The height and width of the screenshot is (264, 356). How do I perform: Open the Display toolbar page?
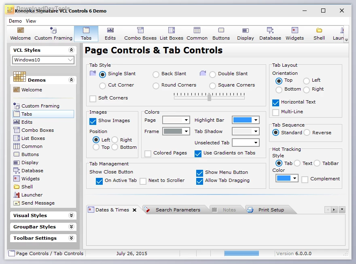(246, 34)
